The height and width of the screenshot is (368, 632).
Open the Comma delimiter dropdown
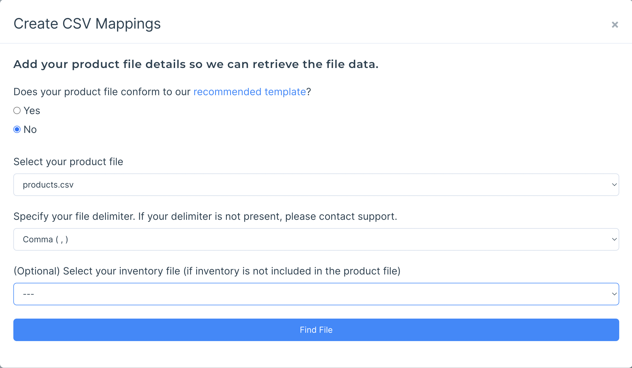tap(316, 239)
